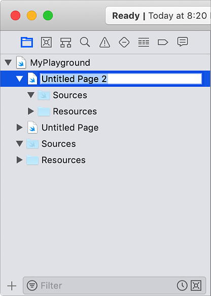Open the Report navigator speech bubble icon

tap(183, 42)
